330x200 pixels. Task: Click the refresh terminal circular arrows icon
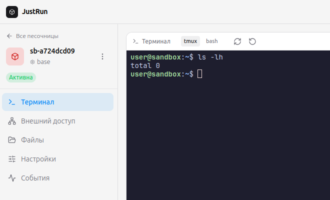237,41
